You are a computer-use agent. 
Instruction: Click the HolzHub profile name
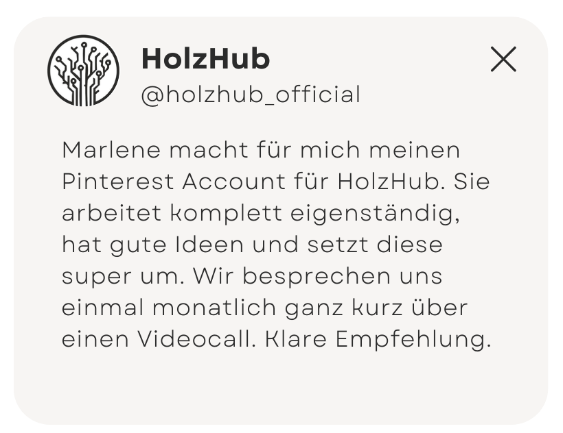[x=206, y=59]
